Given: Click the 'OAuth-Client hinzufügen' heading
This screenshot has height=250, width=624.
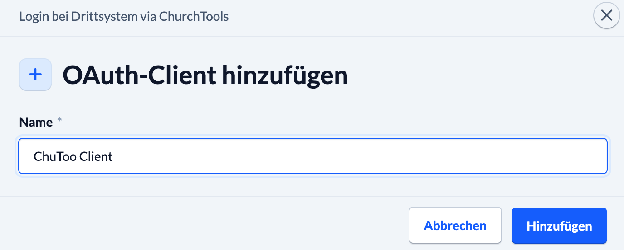Looking at the screenshot, I should [205, 75].
